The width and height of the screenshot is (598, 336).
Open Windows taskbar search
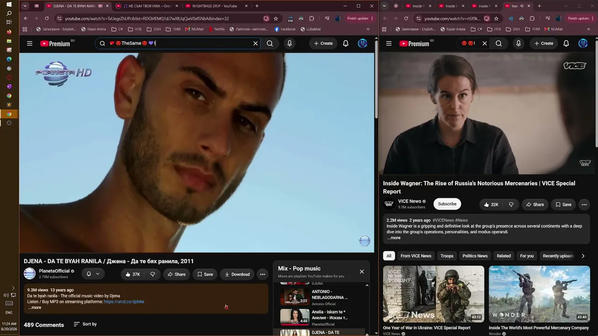point(9,13)
